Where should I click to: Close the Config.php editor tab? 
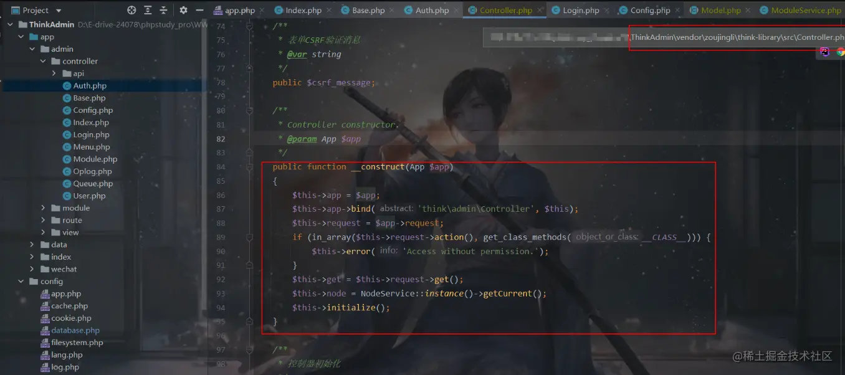[677, 10]
